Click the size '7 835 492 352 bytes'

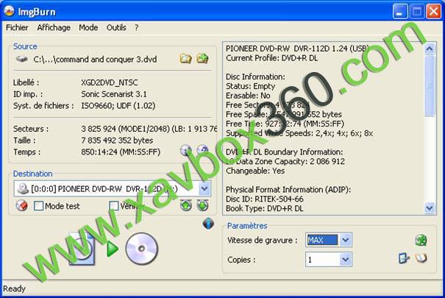pos(117,141)
